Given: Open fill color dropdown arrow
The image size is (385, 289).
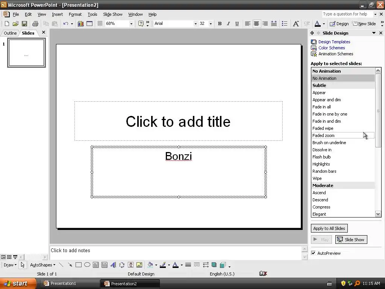Looking at the screenshot, I should (x=156, y=265).
